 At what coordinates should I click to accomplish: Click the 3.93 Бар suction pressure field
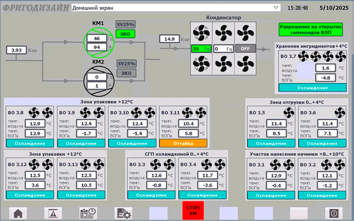tap(17, 50)
